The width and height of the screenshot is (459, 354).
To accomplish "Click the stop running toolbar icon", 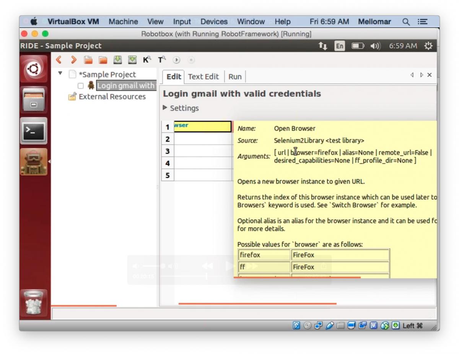I will point(191,60).
